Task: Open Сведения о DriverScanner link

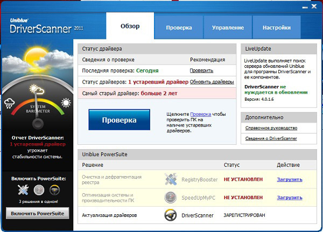Action: (x=271, y=138)
